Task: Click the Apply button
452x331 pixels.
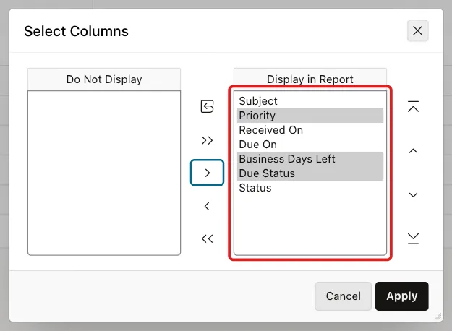Action: pyautogui.click(x=401, y=296)
